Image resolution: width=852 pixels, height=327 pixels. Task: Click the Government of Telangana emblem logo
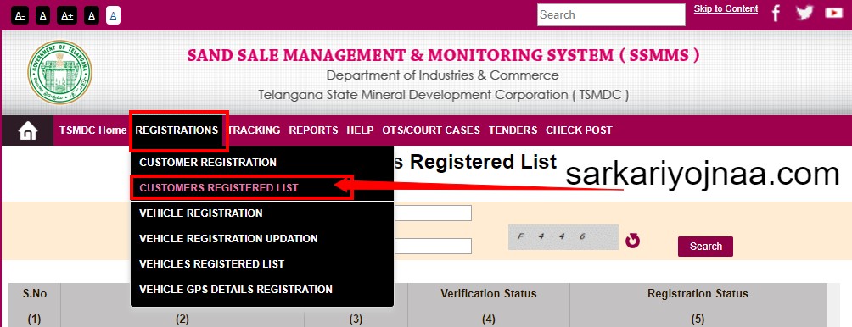[x=59, y=72]
